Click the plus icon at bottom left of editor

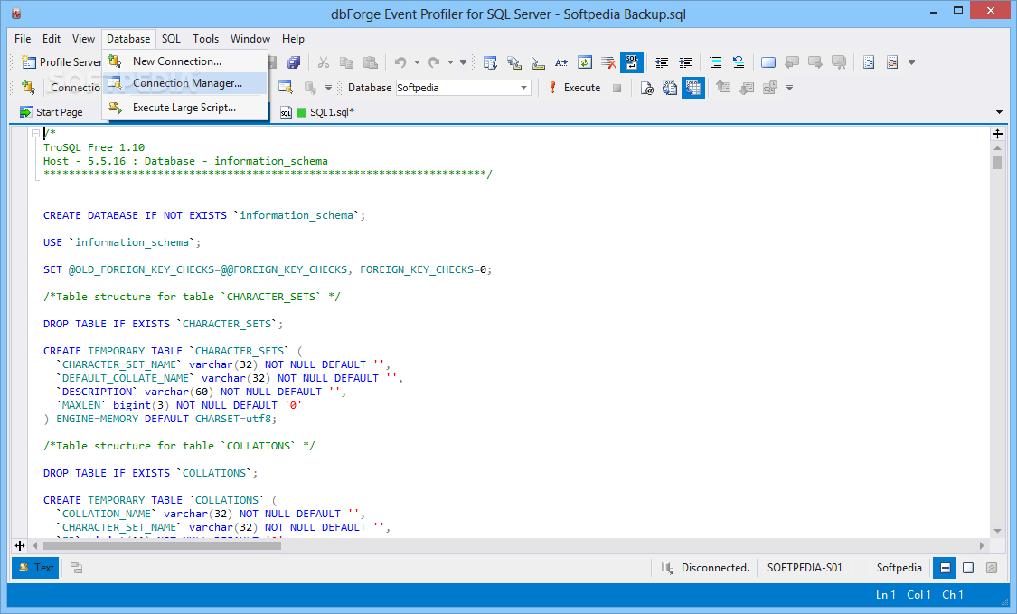pyautogui.click(x=20, y=546)
